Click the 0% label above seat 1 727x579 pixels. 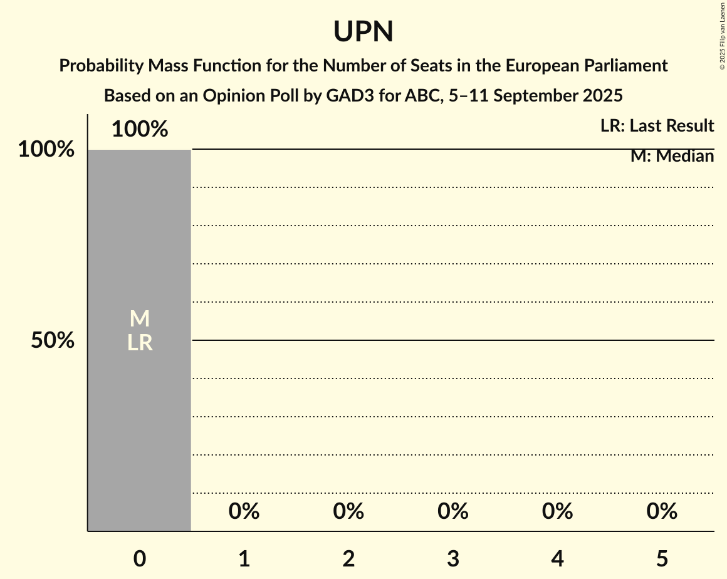[244, 511]
